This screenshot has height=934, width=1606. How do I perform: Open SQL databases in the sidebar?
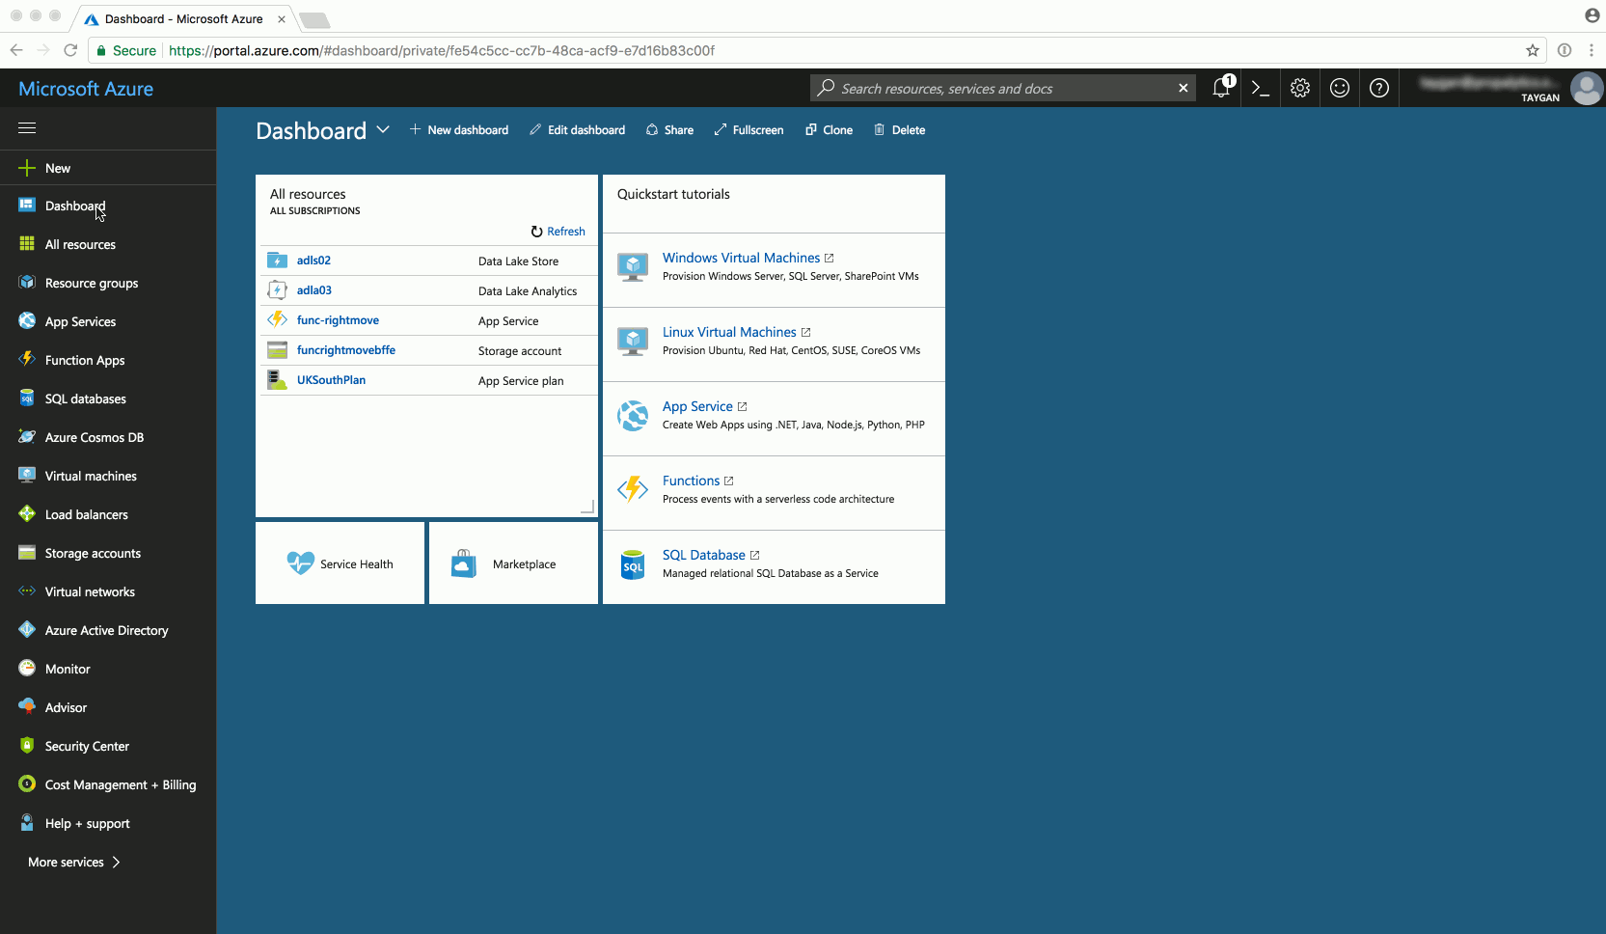click(108, 398)
